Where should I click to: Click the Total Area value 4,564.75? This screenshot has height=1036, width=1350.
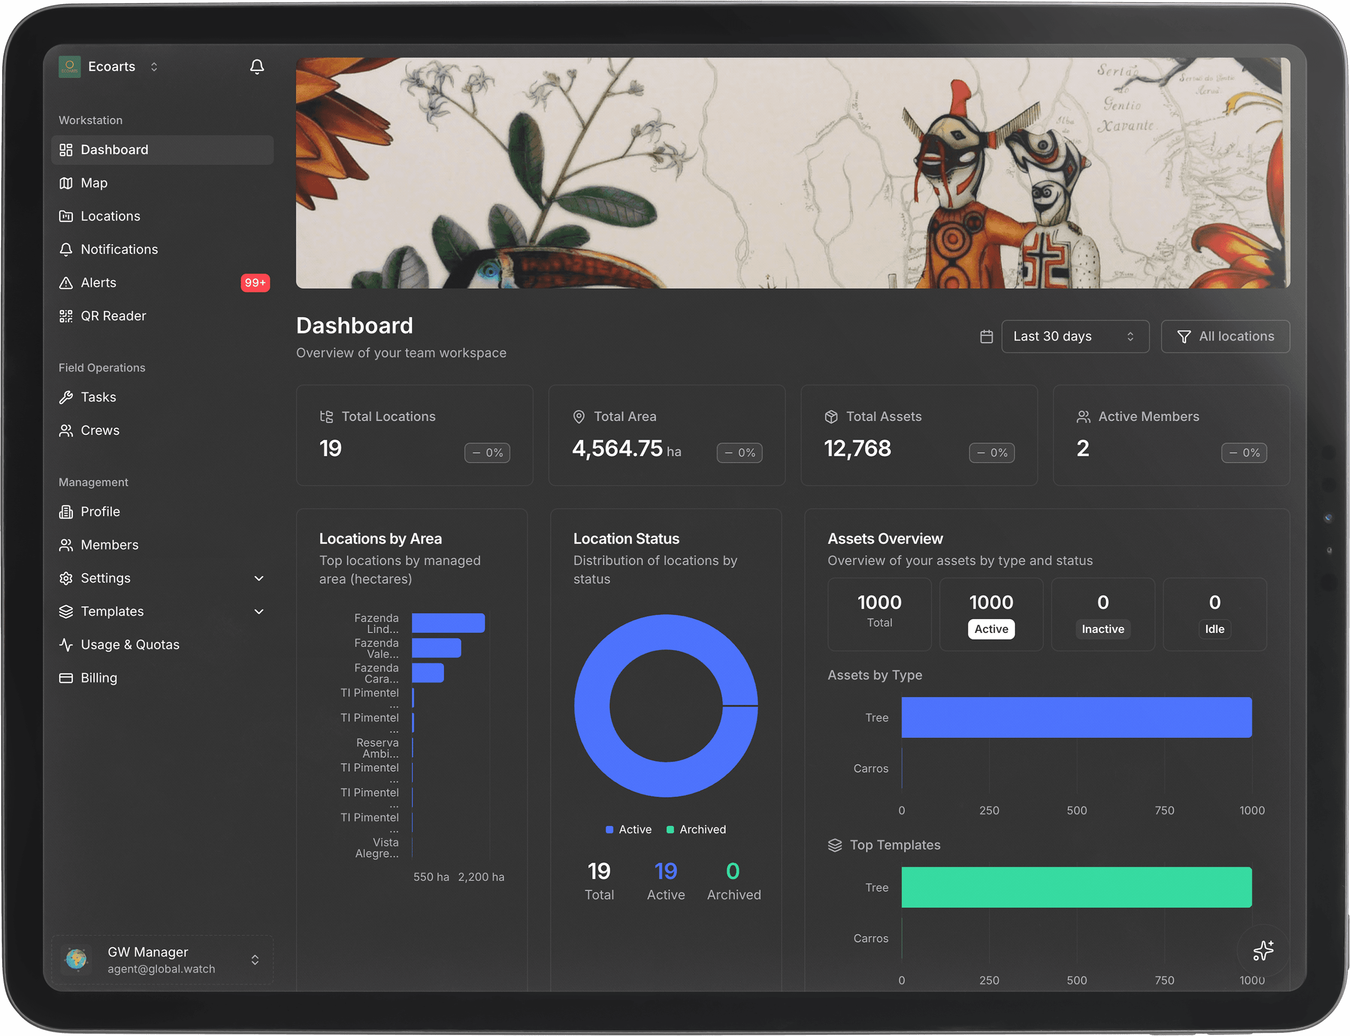(617, 449)
